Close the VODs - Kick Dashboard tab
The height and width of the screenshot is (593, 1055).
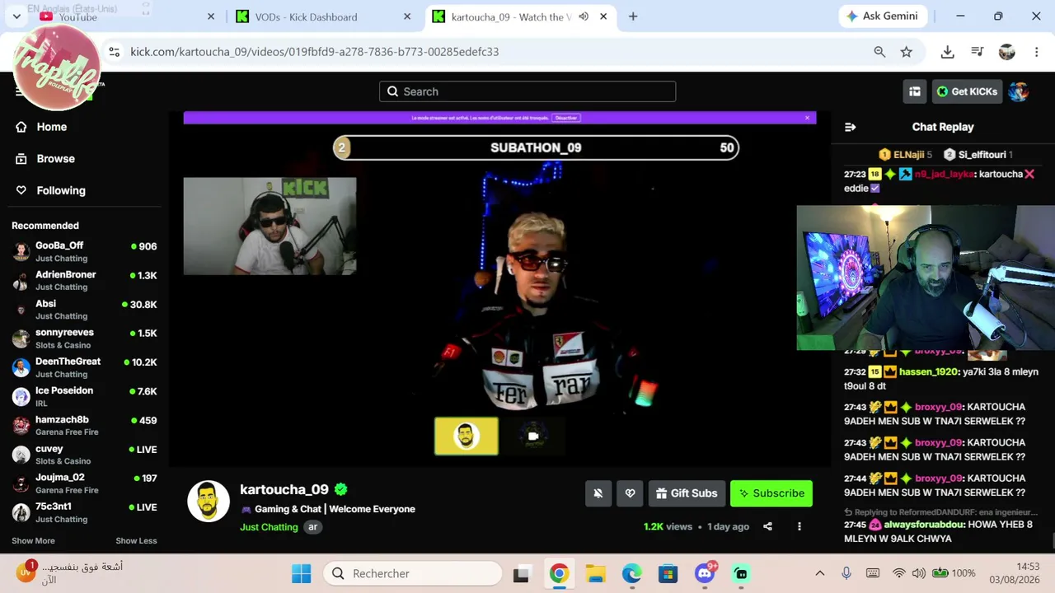pyautogui.click(x=407, y=16)
